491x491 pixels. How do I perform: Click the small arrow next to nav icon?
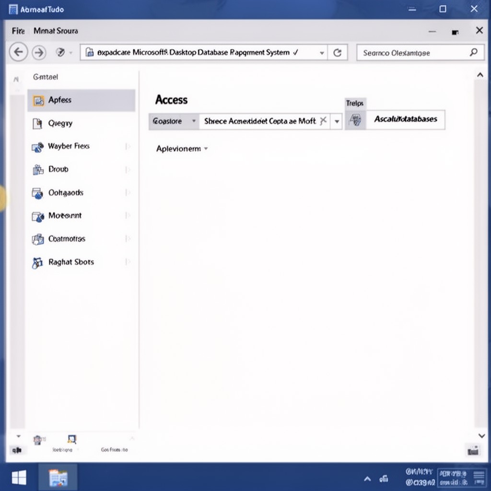point(71,53)
